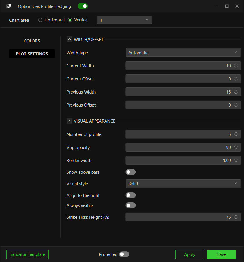
Task: Decrease Number of profile with down arrow
Action: pos(236,135)
